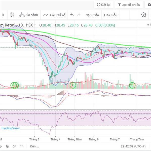The image size is (151, 151).
Task: Click the closing price C28.40 value
Action: (87, 25)
